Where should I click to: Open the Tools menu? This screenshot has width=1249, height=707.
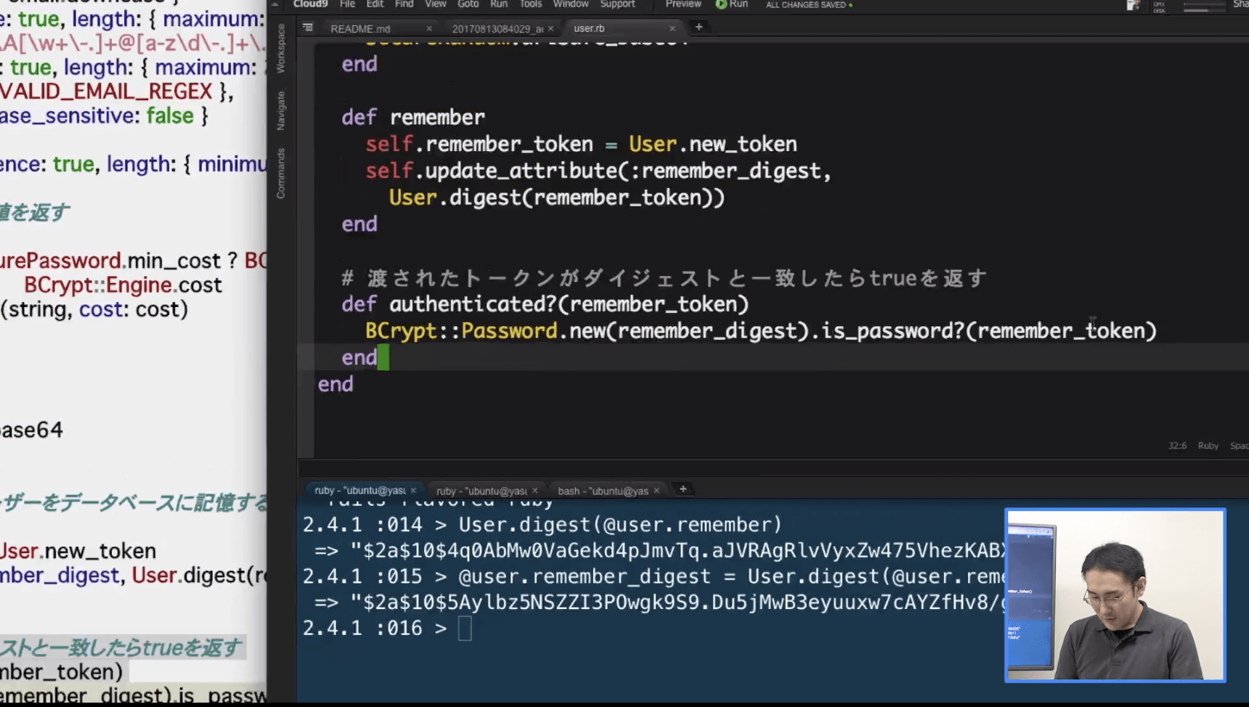tap(530, 4)
